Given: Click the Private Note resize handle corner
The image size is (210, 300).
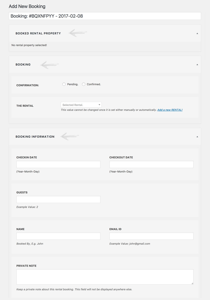Looking at the screenshot, I should [192, 283].
